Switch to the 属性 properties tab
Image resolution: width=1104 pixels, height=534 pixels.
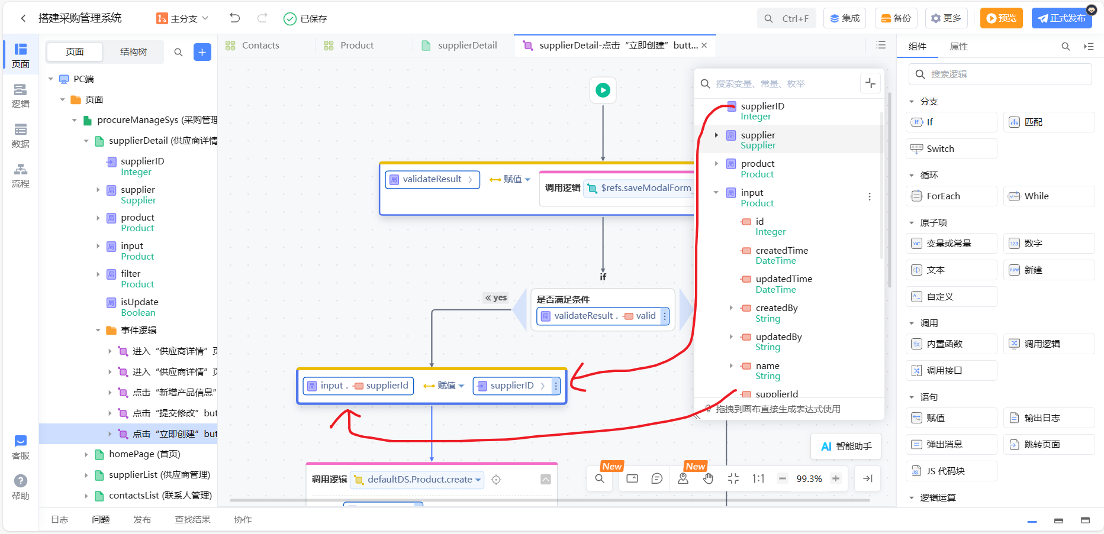point(959,47)
